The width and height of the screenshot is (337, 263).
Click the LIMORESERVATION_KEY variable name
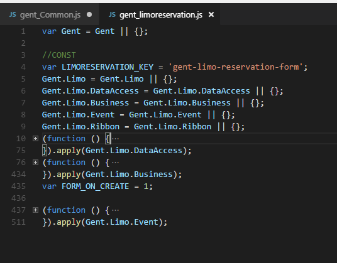108,67
